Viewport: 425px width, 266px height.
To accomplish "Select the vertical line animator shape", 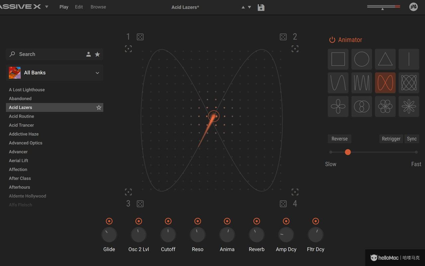I will pos(409,59).
